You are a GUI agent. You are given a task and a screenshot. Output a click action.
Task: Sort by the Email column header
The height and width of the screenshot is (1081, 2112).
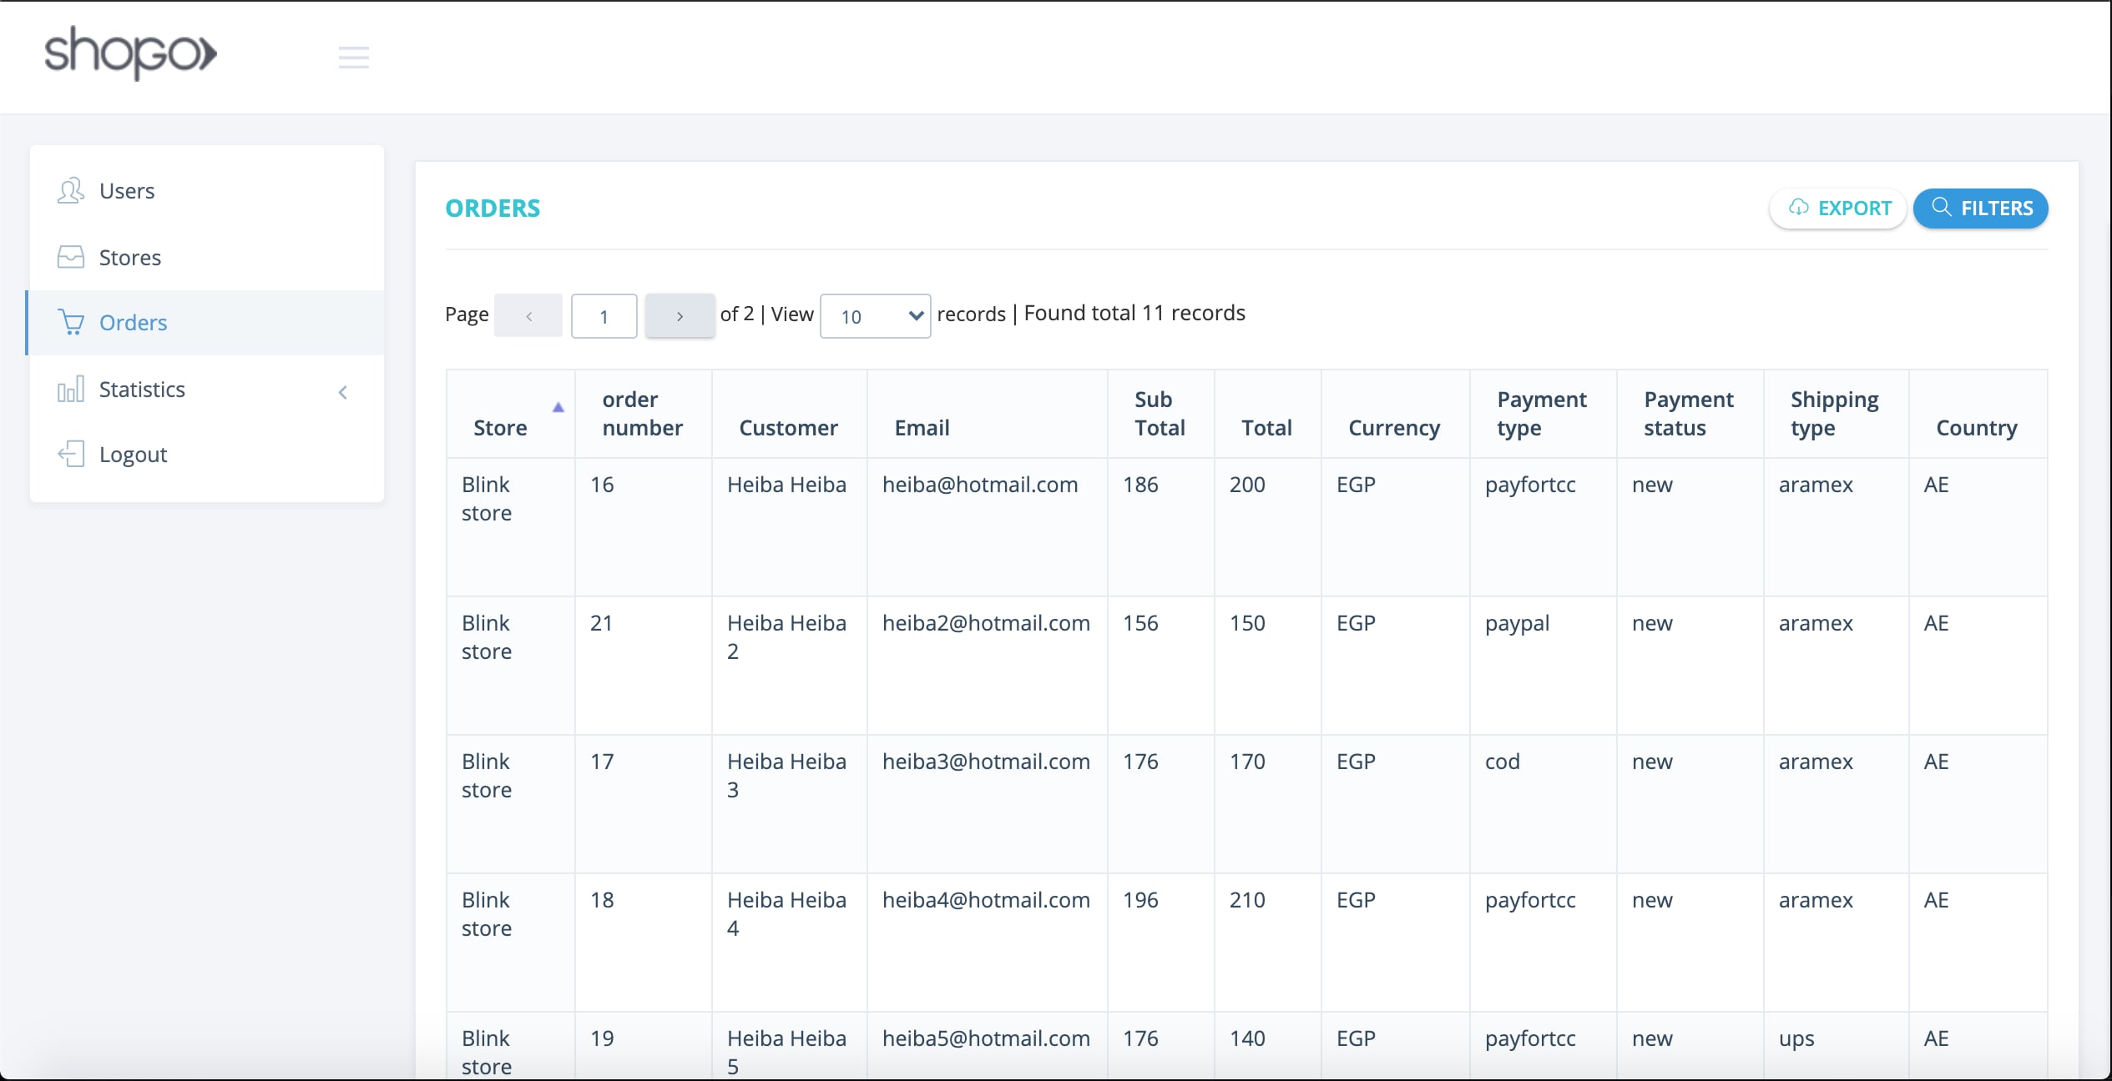click(x=988, y=414)
